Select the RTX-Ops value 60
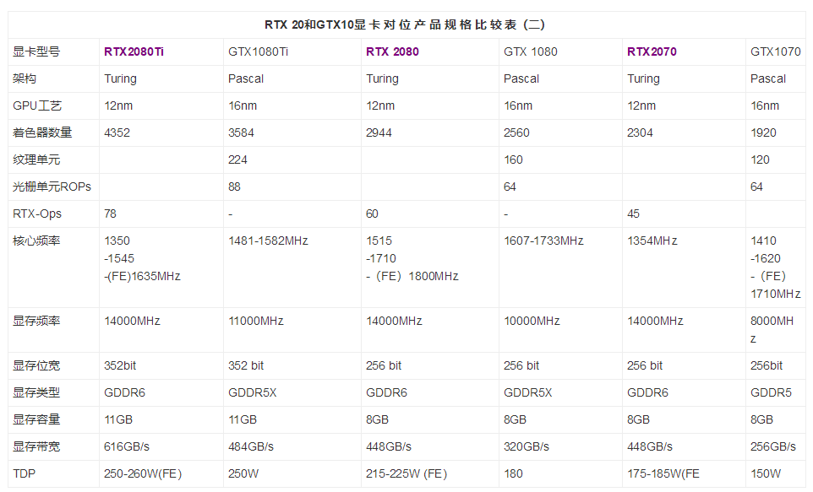This screenshot has height=492, width=813. [x=373, y=214]
